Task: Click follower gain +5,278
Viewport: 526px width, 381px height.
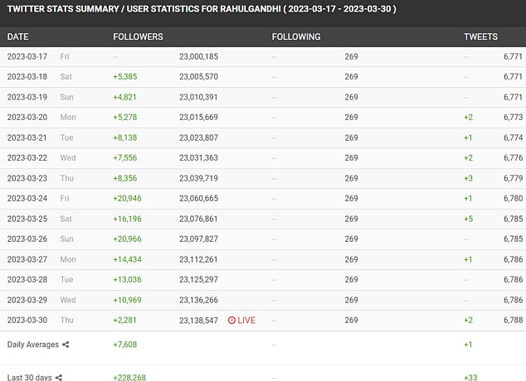Action: point(125,117)
